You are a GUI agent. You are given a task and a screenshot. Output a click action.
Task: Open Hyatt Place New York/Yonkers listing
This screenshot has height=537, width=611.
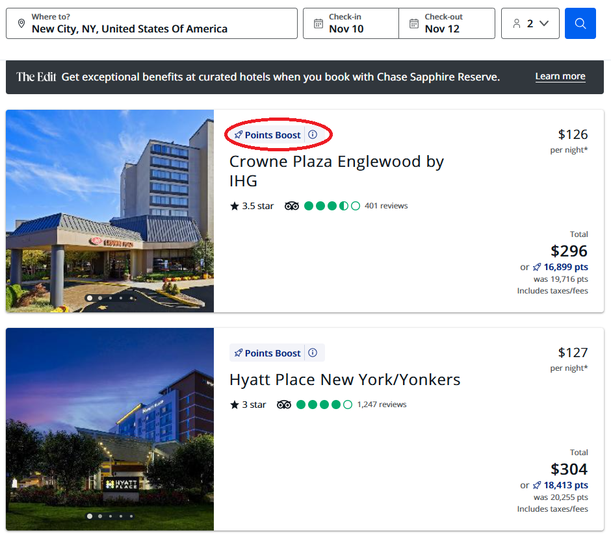(x=344, y=380)
